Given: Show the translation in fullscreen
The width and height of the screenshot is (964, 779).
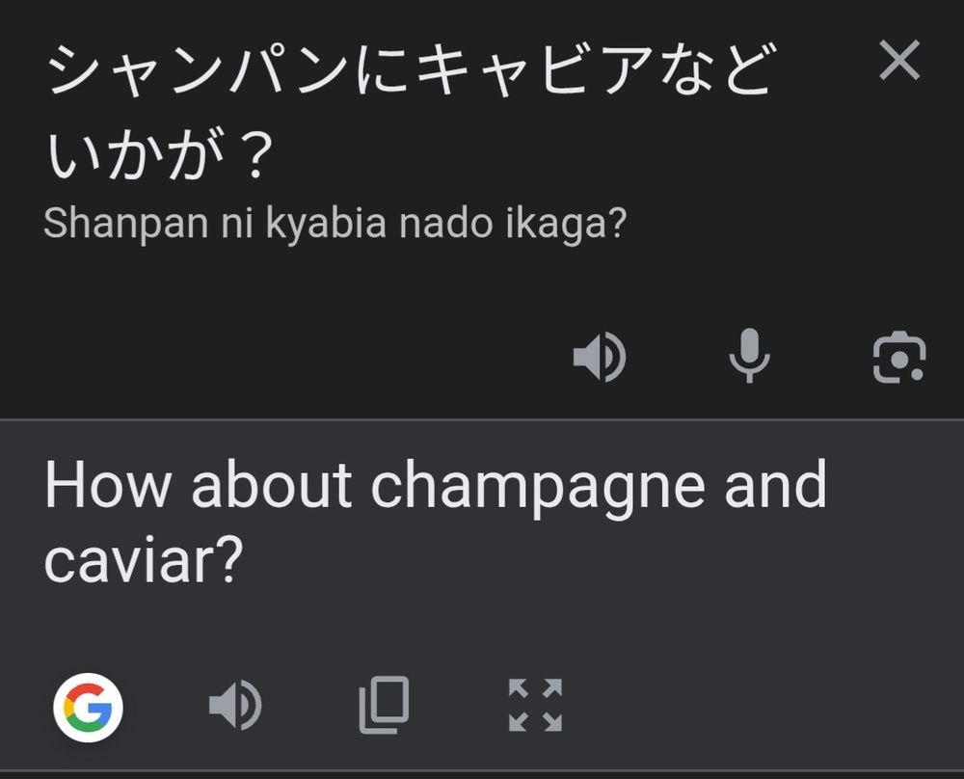Looking at the screenshot, I should click(535, 705).
